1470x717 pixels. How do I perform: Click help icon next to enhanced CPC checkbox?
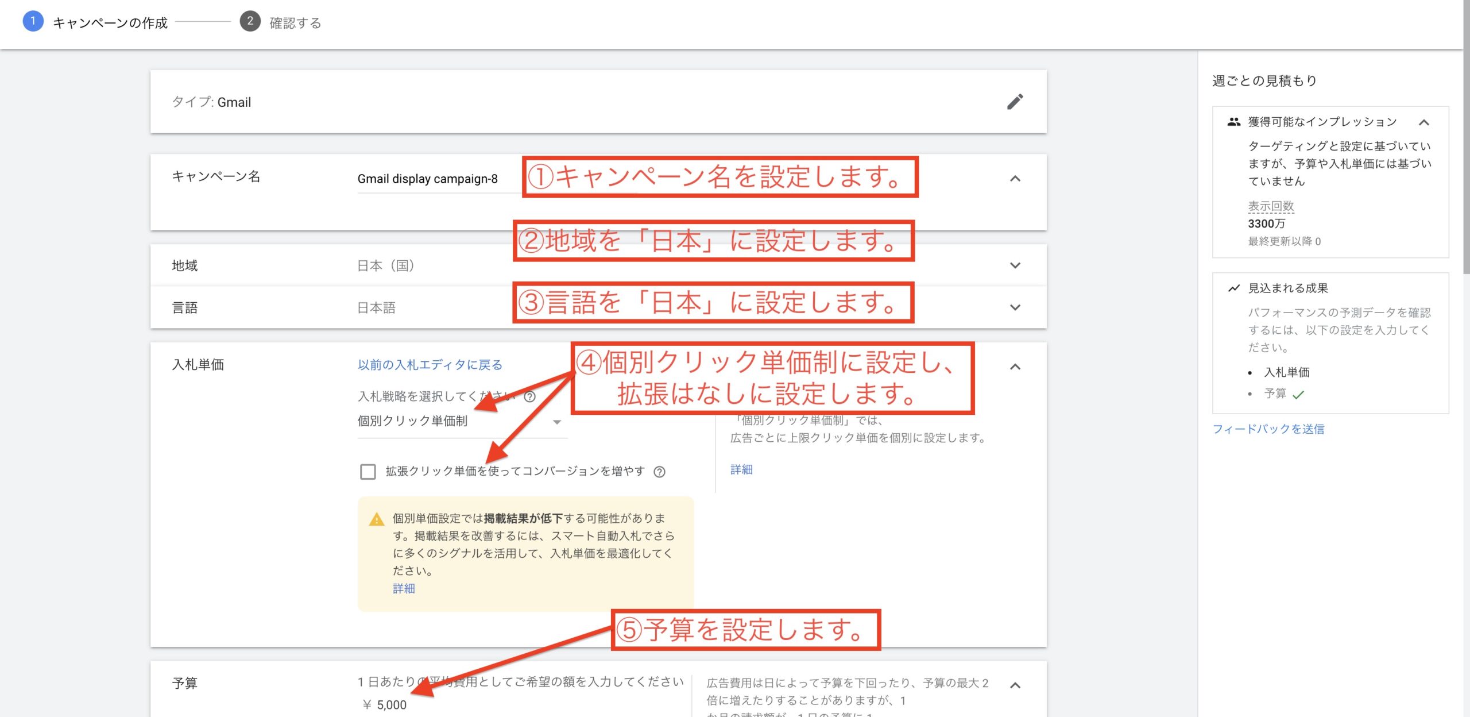(660, 472)
